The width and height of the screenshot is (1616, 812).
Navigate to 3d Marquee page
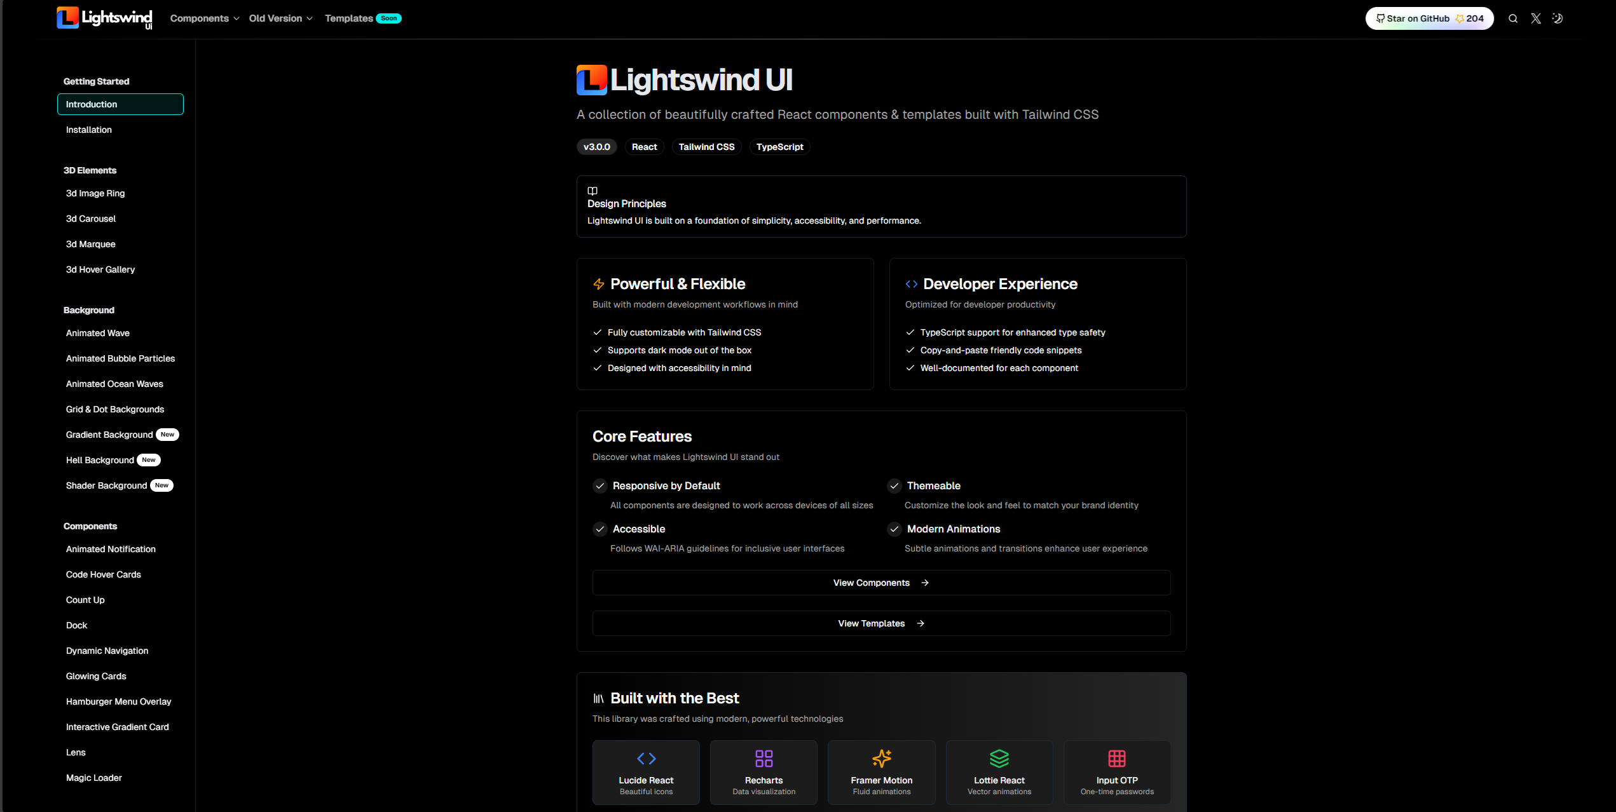[x=91, y=244]
